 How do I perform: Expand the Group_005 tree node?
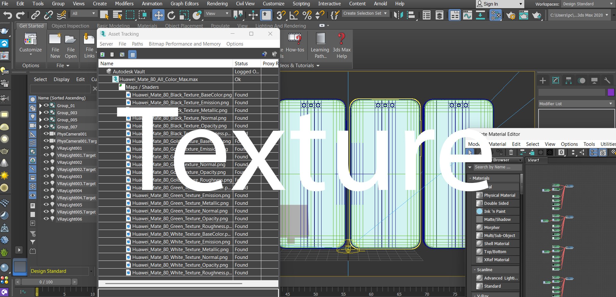coord(40,120)
